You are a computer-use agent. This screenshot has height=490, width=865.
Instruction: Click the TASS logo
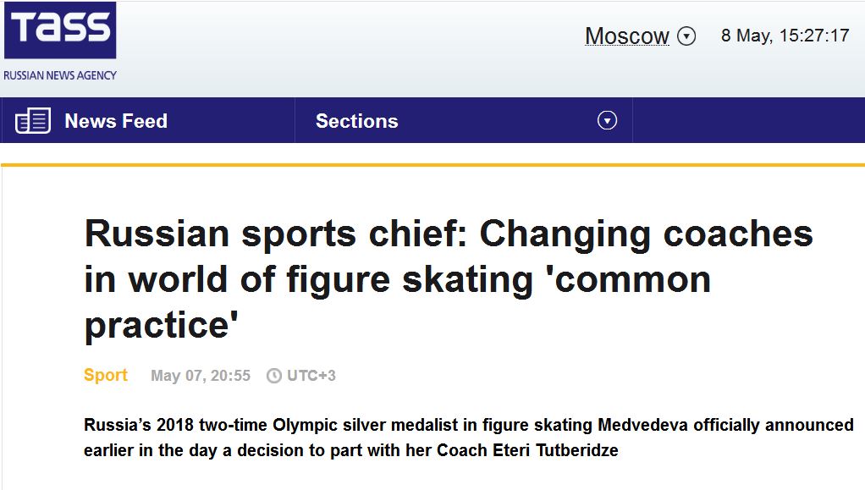coord(59,30)
